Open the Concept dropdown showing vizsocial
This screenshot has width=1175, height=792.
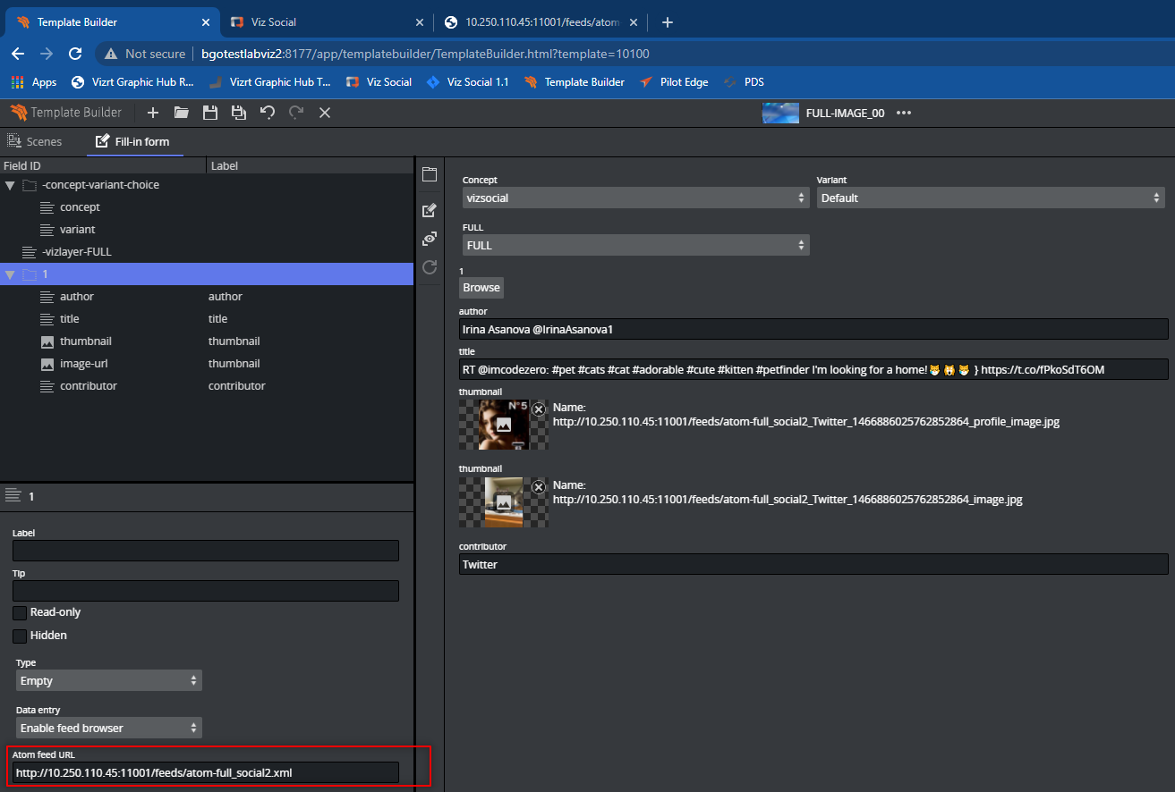tap(636, 198)
